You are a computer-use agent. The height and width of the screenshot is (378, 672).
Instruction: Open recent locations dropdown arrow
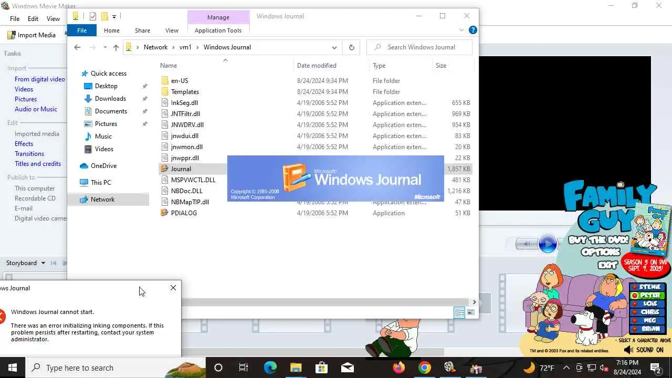point(105,47)
